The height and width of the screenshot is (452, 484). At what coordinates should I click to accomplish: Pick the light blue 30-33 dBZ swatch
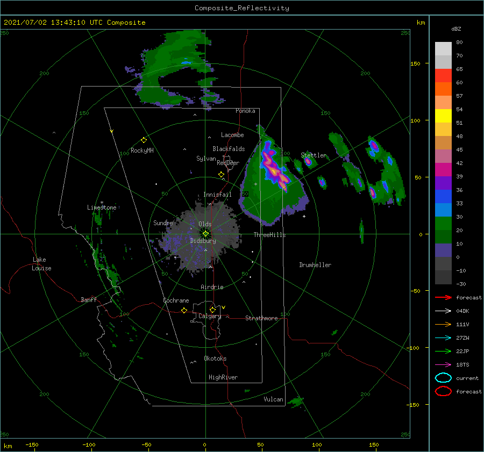point(443,210)
